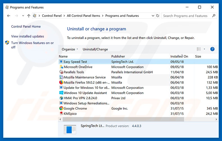This screenshot has width=222, height=141.
Task: Select HMA! Pro VPN 2.8.24.0 entry
Action: pos(80,98)
